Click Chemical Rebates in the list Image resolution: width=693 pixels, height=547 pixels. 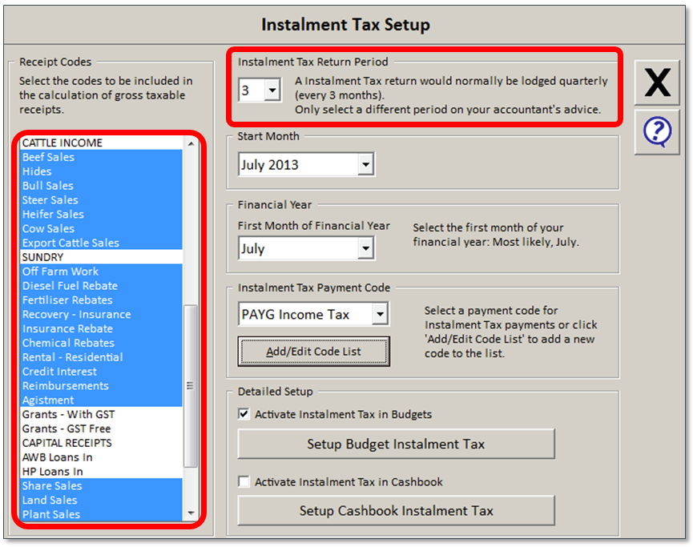102,343
